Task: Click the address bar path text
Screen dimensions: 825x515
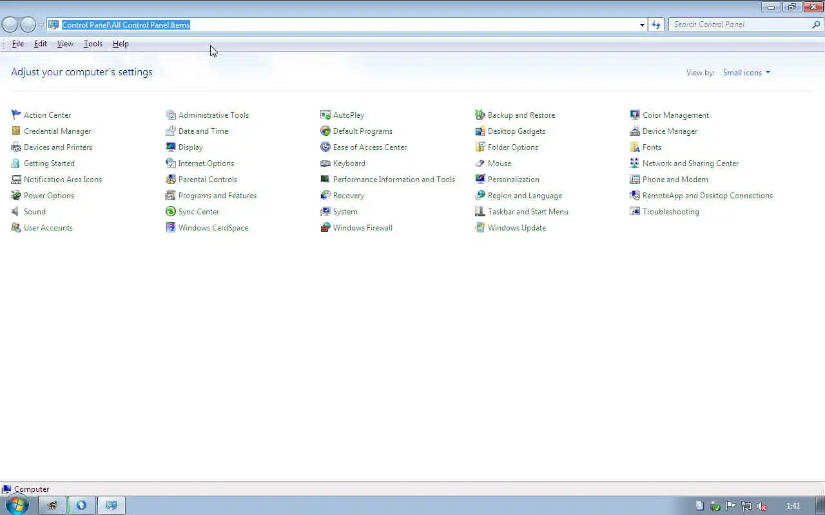Action: click(126, 24)
